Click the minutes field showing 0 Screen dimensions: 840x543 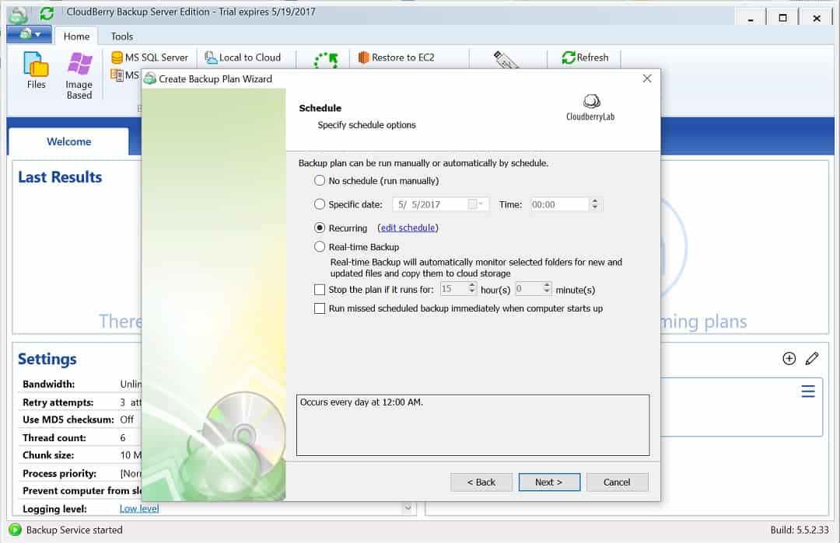pos(528,289)
